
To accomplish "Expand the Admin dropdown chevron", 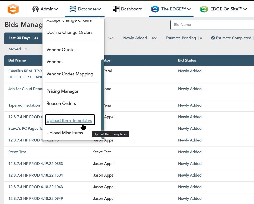I will pos(56,9).
